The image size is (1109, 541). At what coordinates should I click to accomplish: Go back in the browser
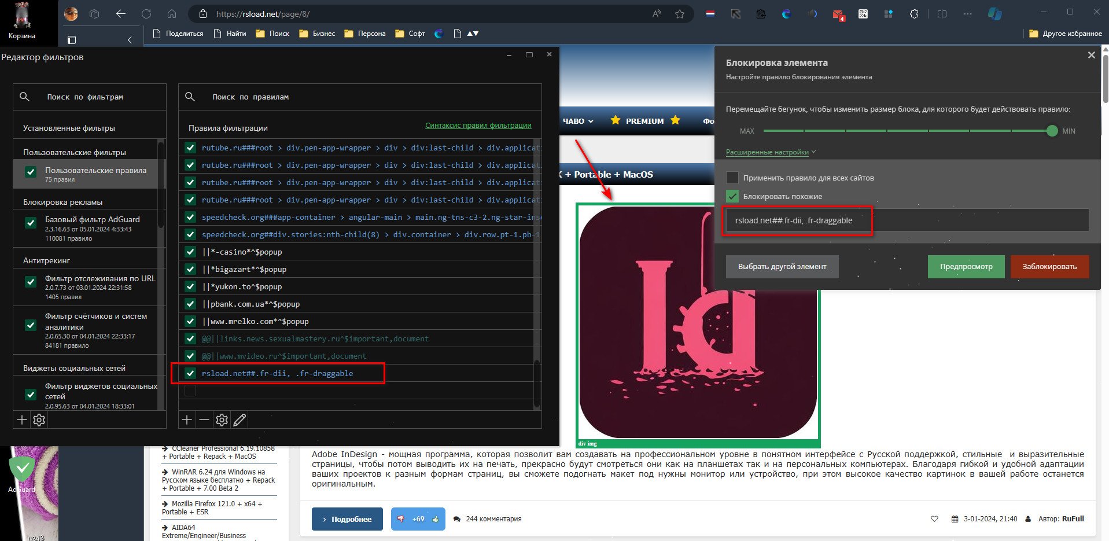pyautogui.click(x=120, y=14)
